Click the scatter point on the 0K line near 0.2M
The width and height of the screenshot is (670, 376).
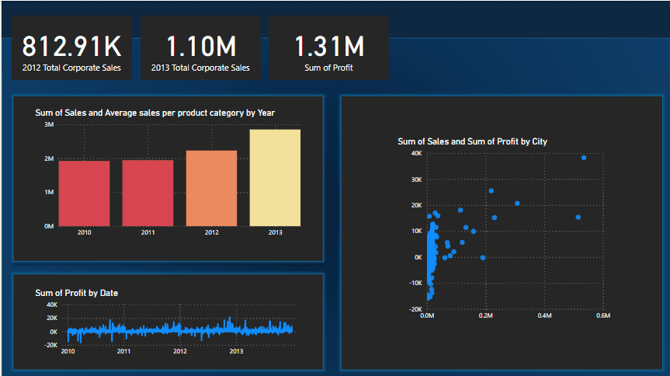pos(483,257)
